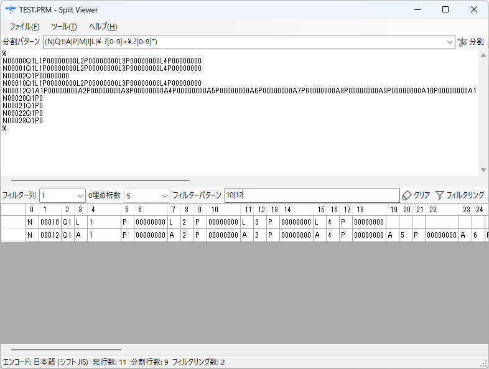Screen dimensions: 489x369
Task: Click the scissors split icon
Action: [462, 42]
